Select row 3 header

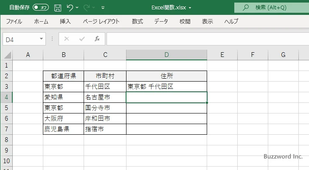coord(6,87)
